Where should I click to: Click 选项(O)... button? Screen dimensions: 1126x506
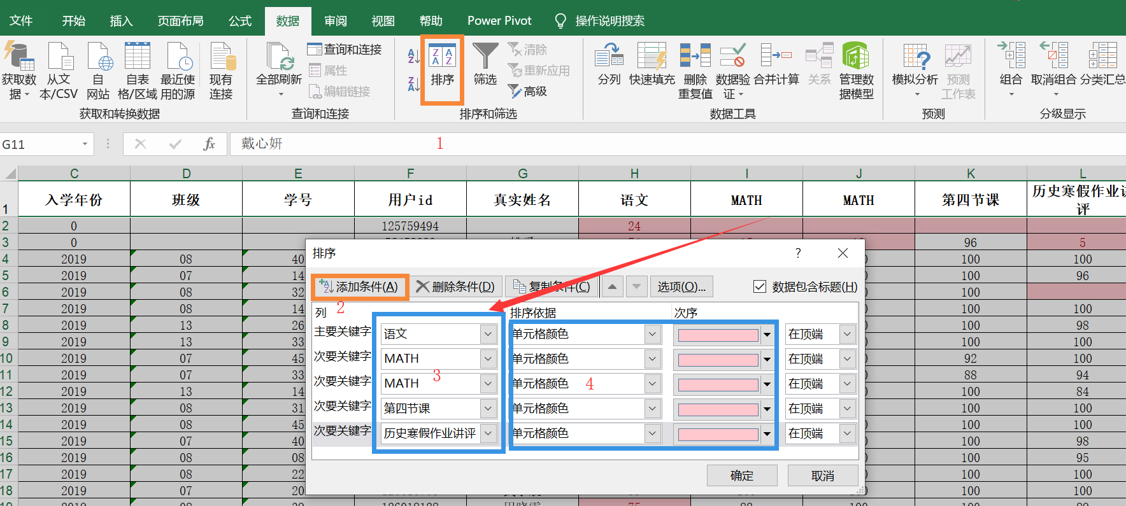pyautogui.click(x=681, y=287)
